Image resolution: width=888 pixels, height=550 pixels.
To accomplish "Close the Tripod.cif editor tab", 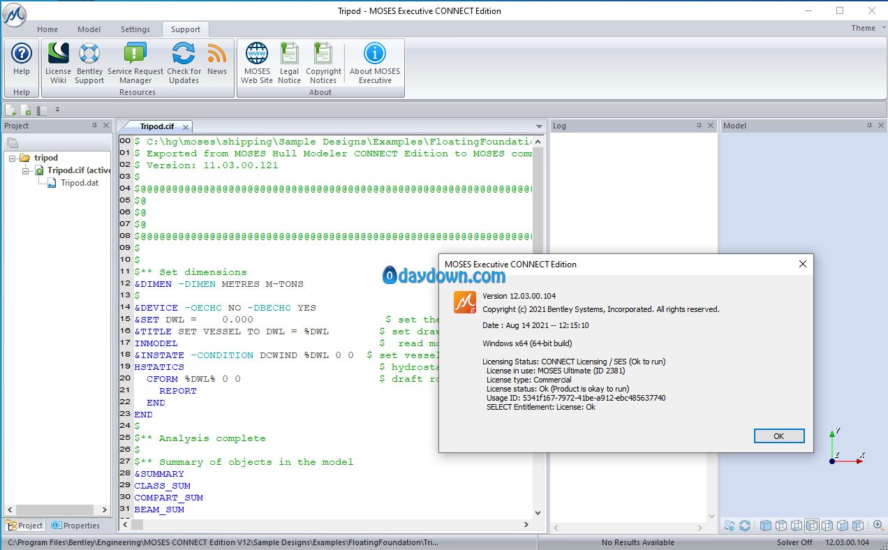I will (x=186, y=127).
